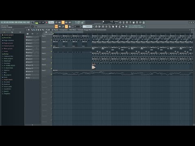Open the Channel rack view icon
This screenshot has width=195, height=146.
(x=103, y=26)
